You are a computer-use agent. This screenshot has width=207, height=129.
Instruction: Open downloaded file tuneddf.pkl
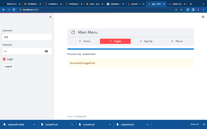(x=89, y=125)
